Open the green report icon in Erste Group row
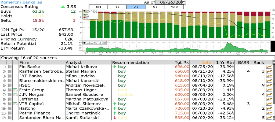275x122 pixels. coord(16,90)
